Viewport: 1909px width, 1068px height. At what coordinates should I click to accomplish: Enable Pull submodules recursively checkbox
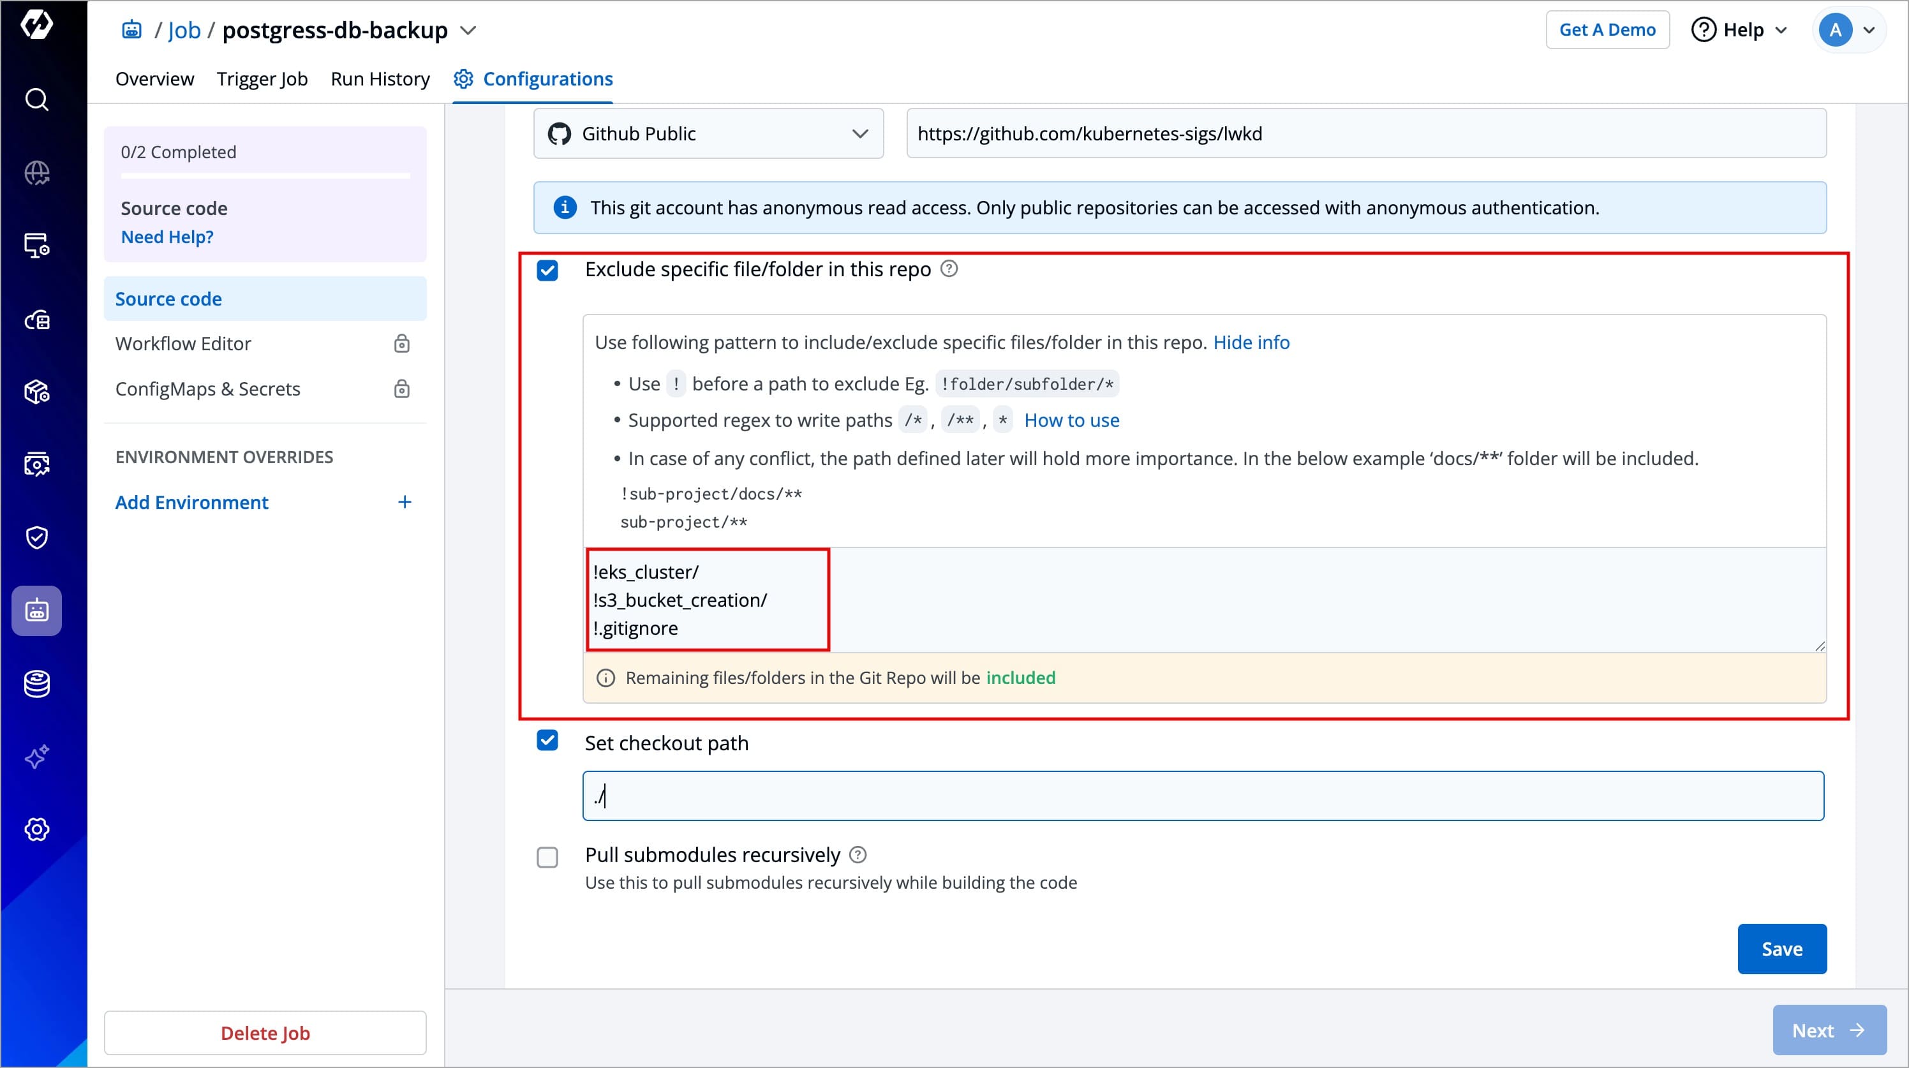tap(547, 857)
